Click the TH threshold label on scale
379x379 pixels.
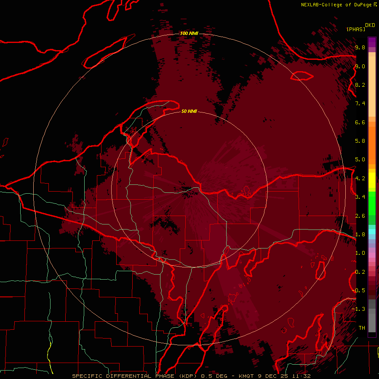[x=362, y=328]
